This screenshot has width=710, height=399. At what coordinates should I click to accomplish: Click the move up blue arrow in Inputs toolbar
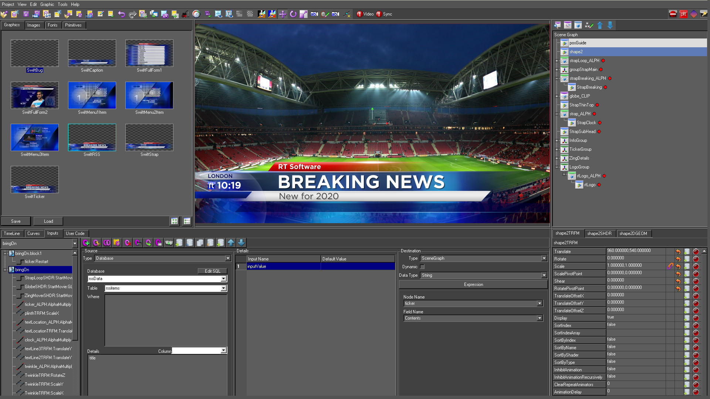[231, 243]
